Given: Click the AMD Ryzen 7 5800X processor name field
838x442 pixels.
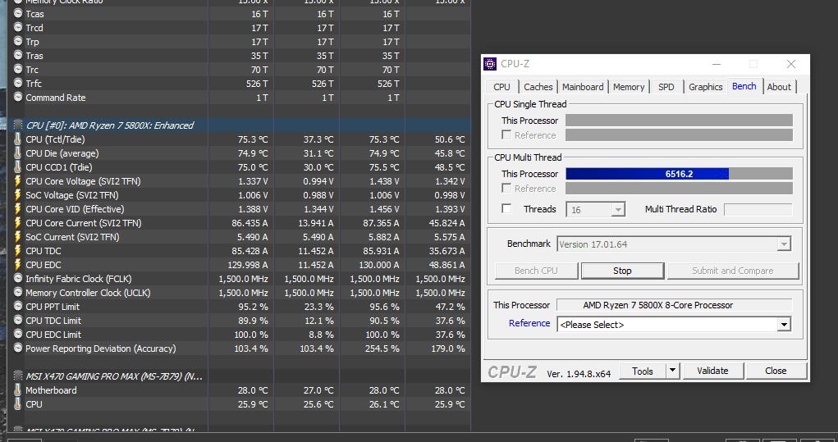Looking at the screenshot, I should tap(674, 305).
